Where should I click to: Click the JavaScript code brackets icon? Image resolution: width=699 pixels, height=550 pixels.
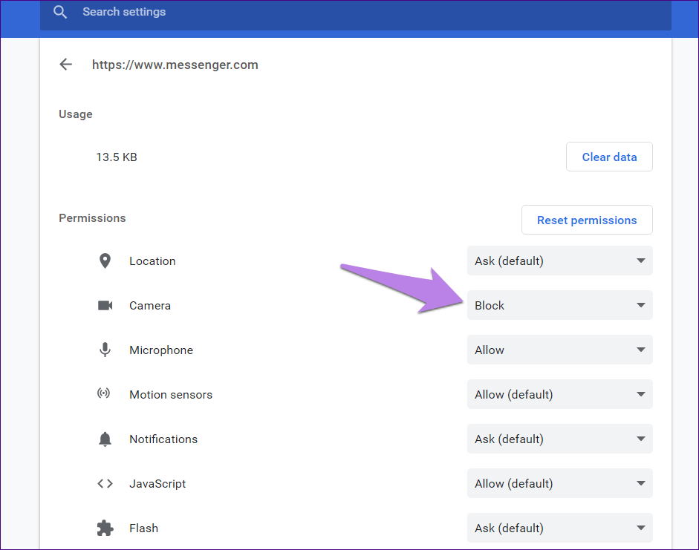click(105, 484)
